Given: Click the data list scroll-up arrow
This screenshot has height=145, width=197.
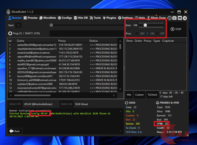Looking at the screenshot, I should [x=120, y=41].
